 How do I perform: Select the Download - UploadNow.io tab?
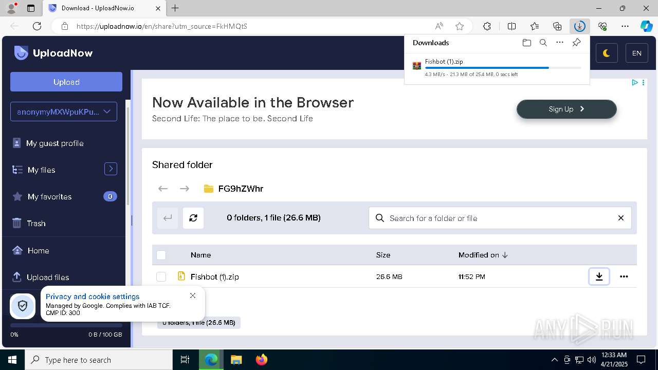coord(104,8)
